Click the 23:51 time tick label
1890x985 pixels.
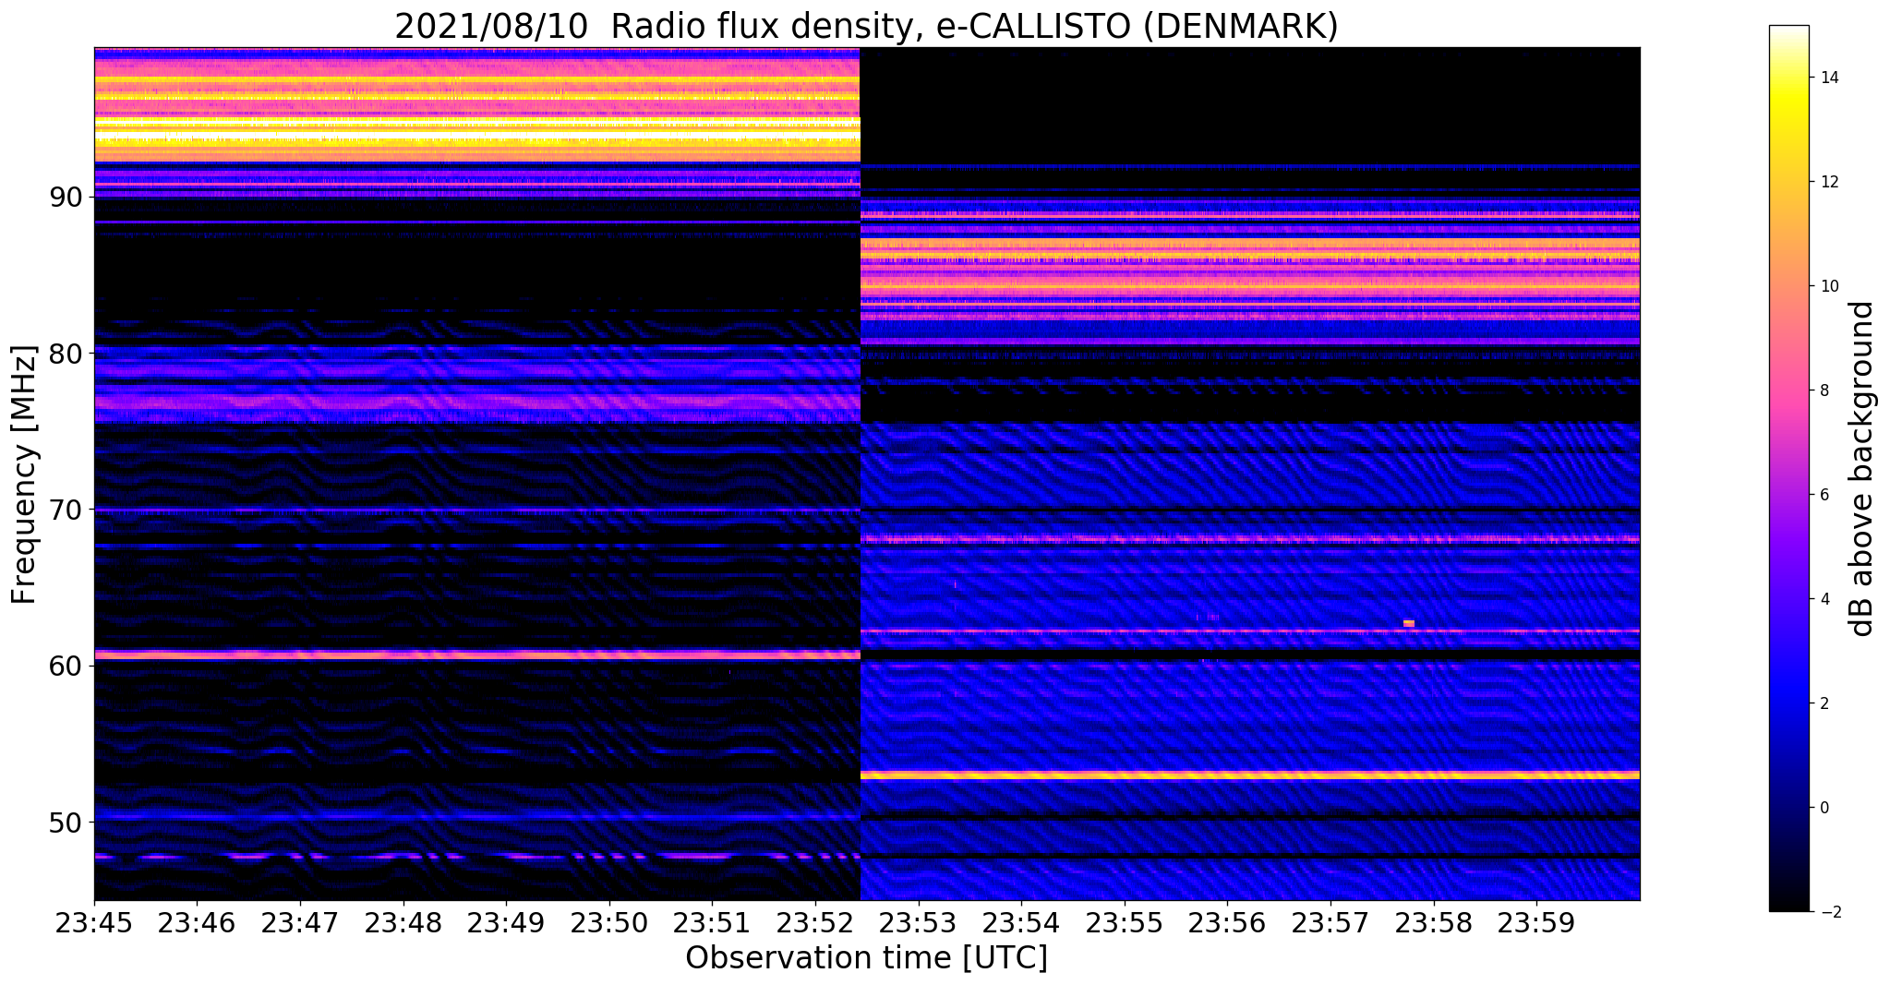pyautogui.click(x=712, y=924)
